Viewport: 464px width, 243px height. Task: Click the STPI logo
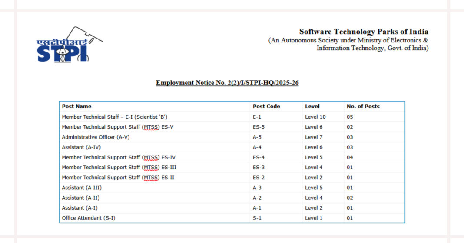69,45
